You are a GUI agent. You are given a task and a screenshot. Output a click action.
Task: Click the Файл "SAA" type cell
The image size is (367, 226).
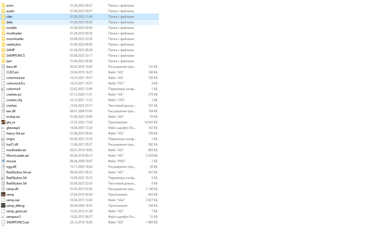[117, 200]
